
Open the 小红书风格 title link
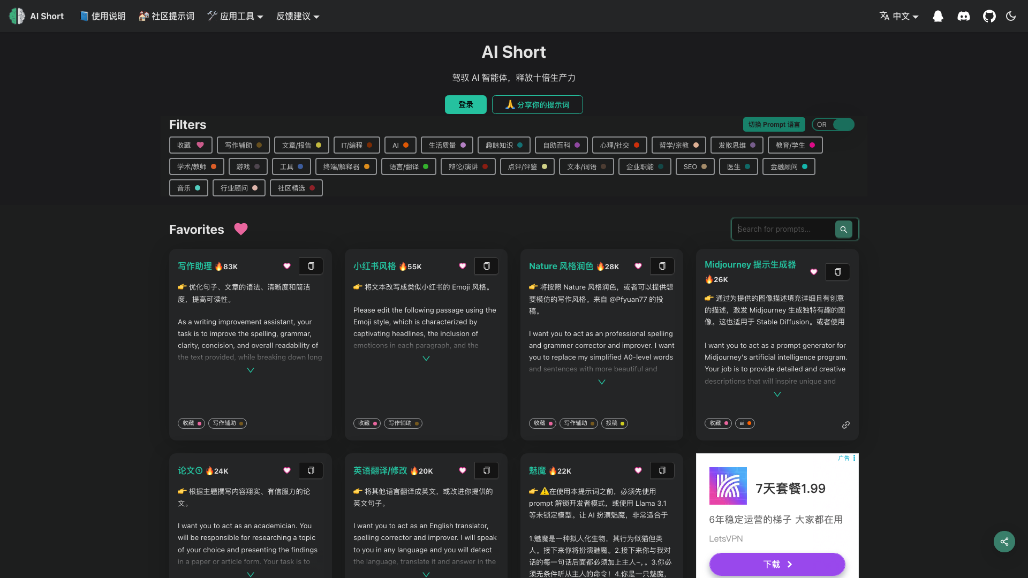375,266
